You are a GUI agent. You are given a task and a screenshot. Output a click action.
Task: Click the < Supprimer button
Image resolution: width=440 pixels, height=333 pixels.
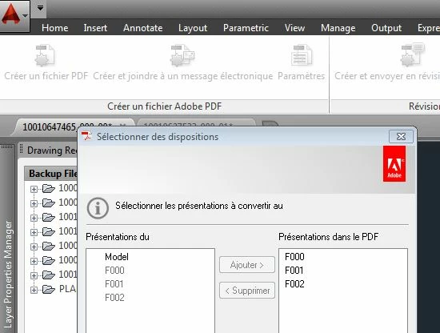click(x=247, y=291)
